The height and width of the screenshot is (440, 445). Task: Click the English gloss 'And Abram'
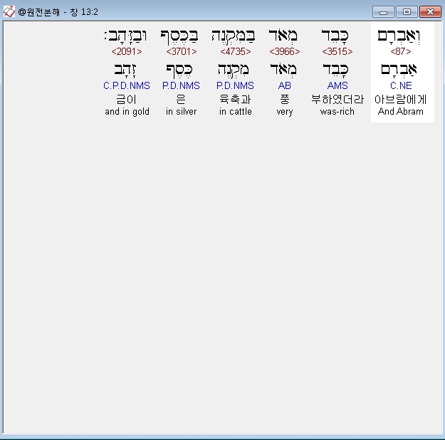click(x=400, y=111)
